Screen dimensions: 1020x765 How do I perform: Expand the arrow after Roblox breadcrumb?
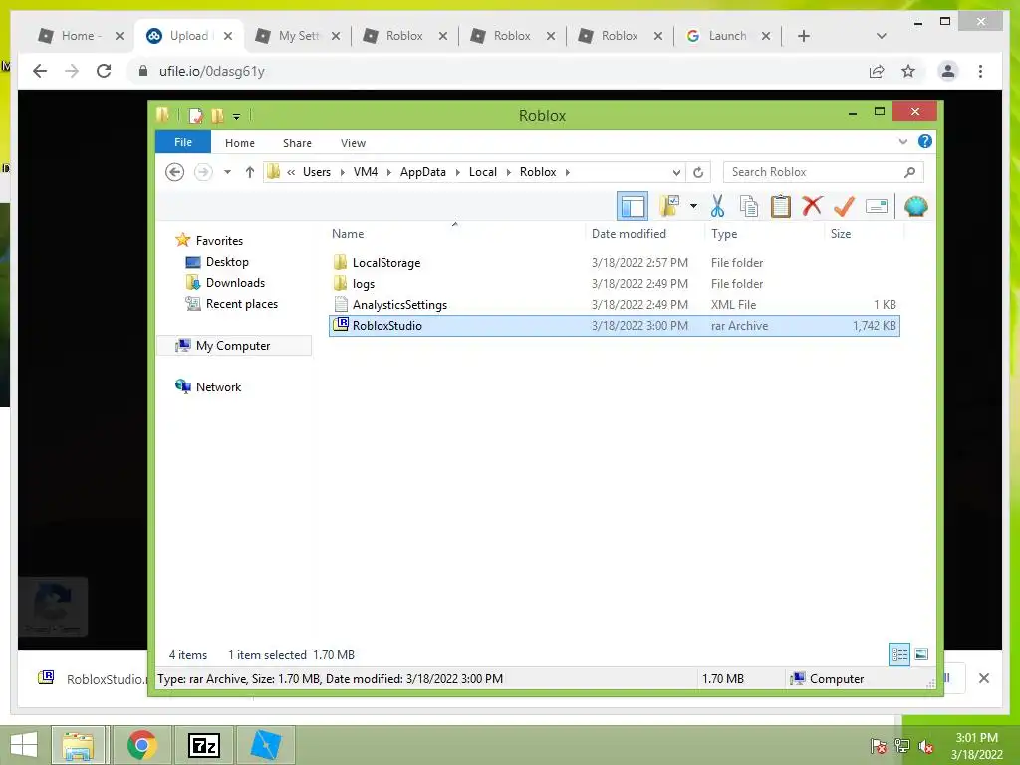pos(567,172)
